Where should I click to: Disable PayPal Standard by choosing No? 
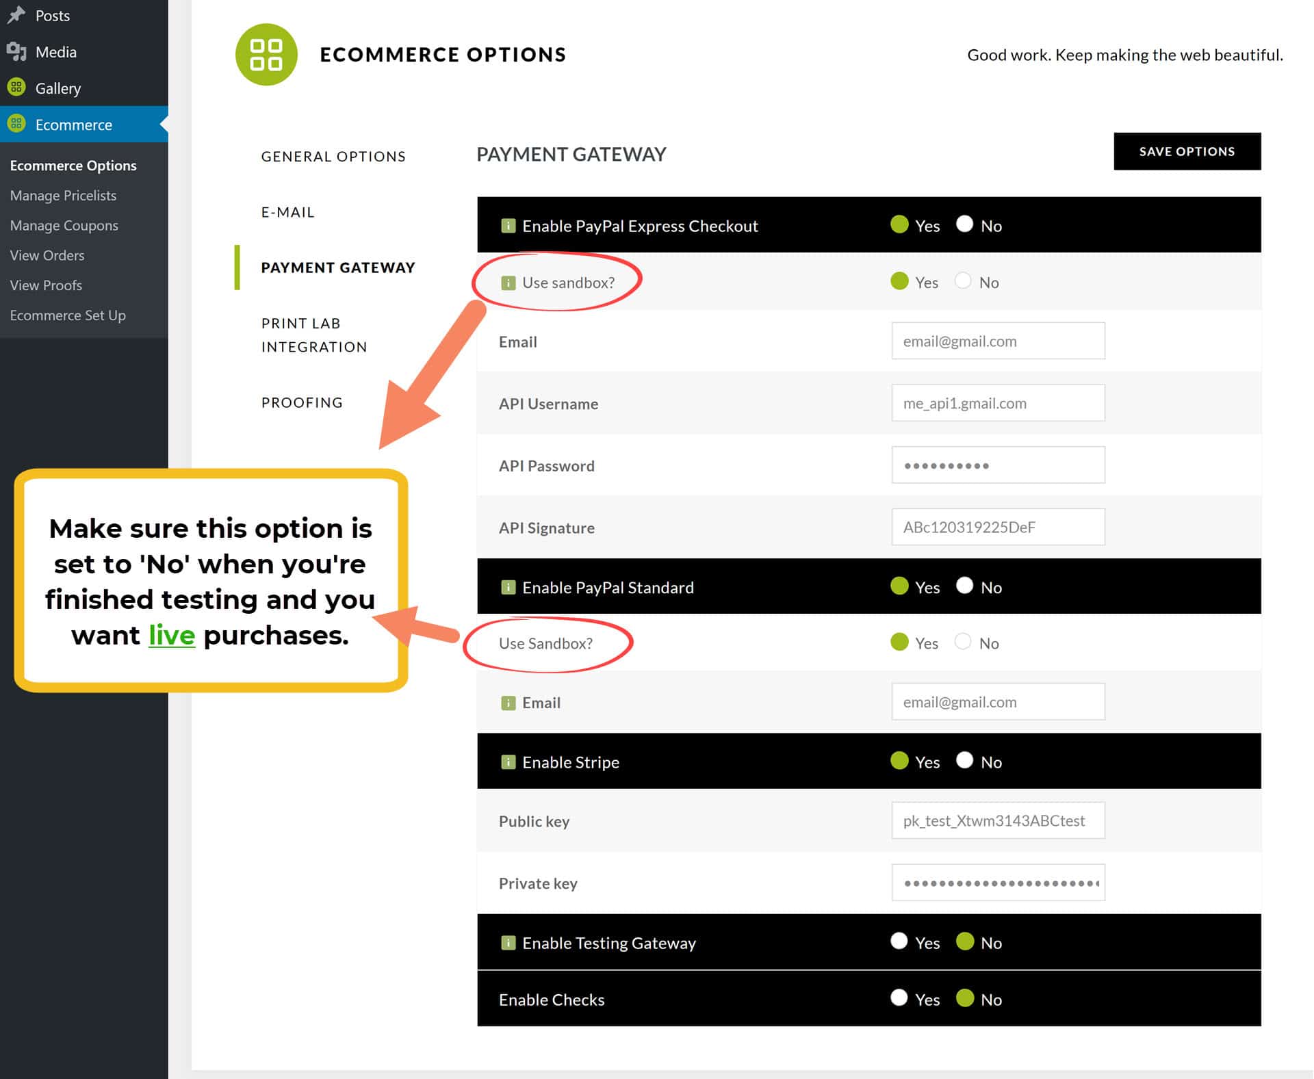coord(964,586)
